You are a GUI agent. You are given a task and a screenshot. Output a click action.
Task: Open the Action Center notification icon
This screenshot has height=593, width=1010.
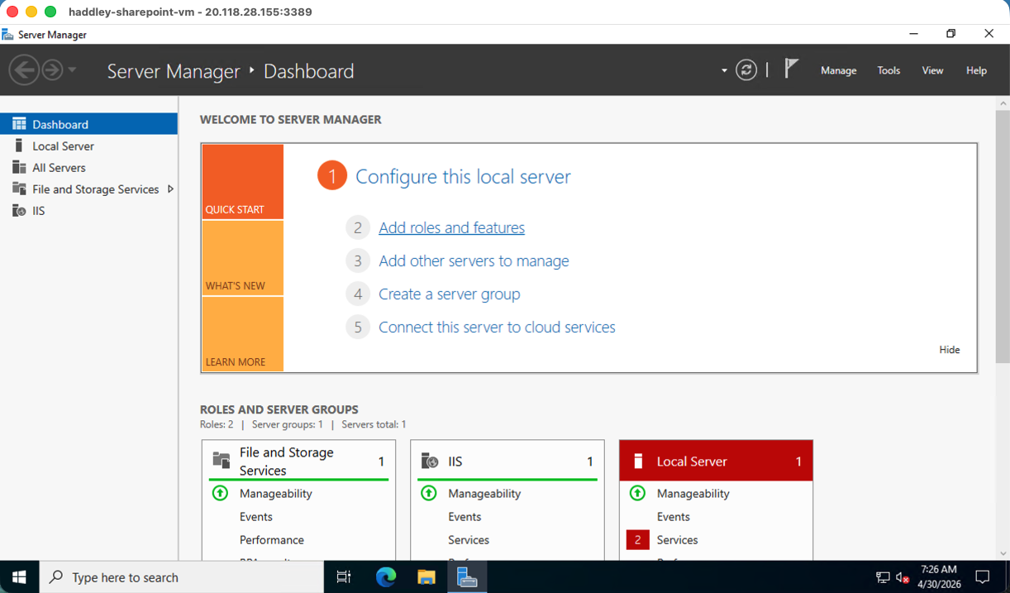983,577
